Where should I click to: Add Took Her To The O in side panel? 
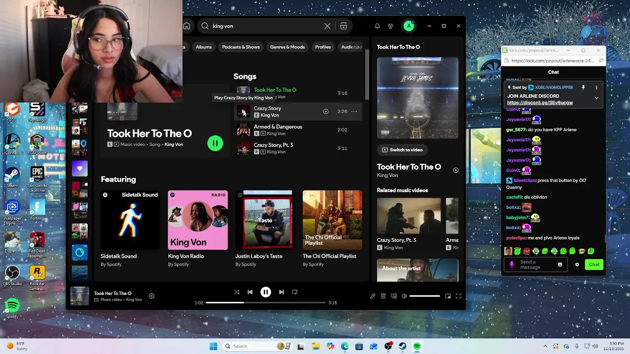pyautogui.click(x=455, y=170)
